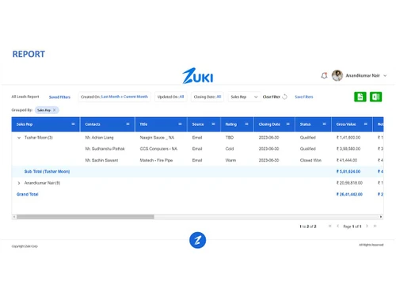The width and height of the screenshot is (396, 297).
Task: Sort by the Status column header
Action: (x=305, y=124)
